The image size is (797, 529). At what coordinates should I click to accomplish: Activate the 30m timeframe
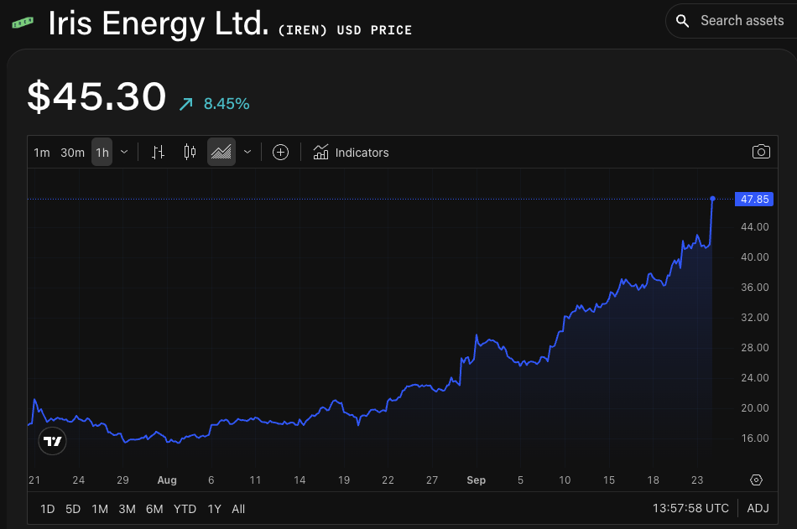pyautogui.click(x=72, y=152)
